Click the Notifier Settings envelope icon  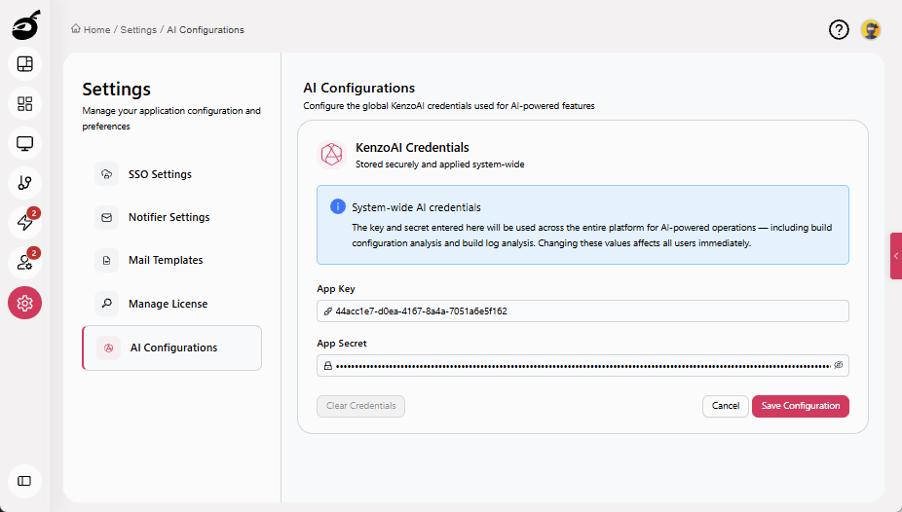point(106,217)
